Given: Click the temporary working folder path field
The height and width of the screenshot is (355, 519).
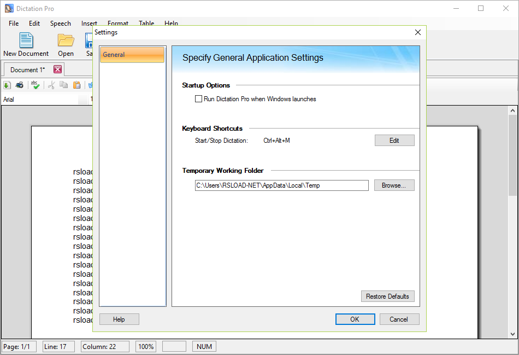Looking at the screenshot, I should click(282, 185).
